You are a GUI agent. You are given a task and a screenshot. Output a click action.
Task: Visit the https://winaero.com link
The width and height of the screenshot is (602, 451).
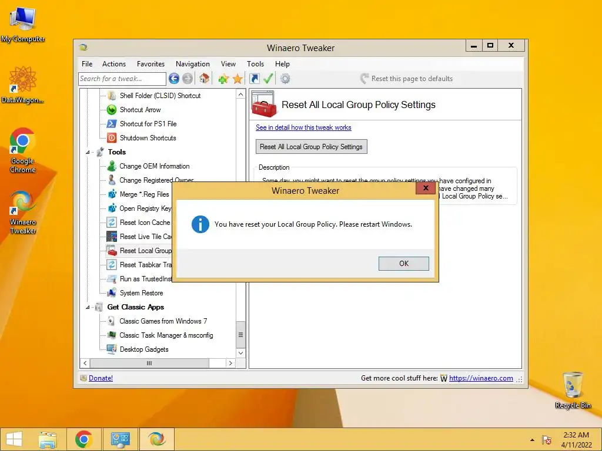[x=481, y=378]
